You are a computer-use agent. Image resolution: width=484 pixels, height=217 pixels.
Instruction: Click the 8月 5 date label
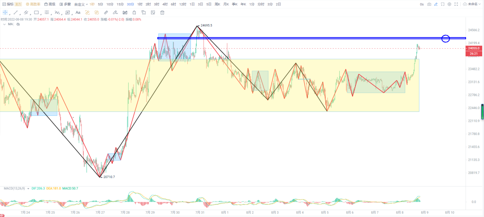click(x=325, y=213)
